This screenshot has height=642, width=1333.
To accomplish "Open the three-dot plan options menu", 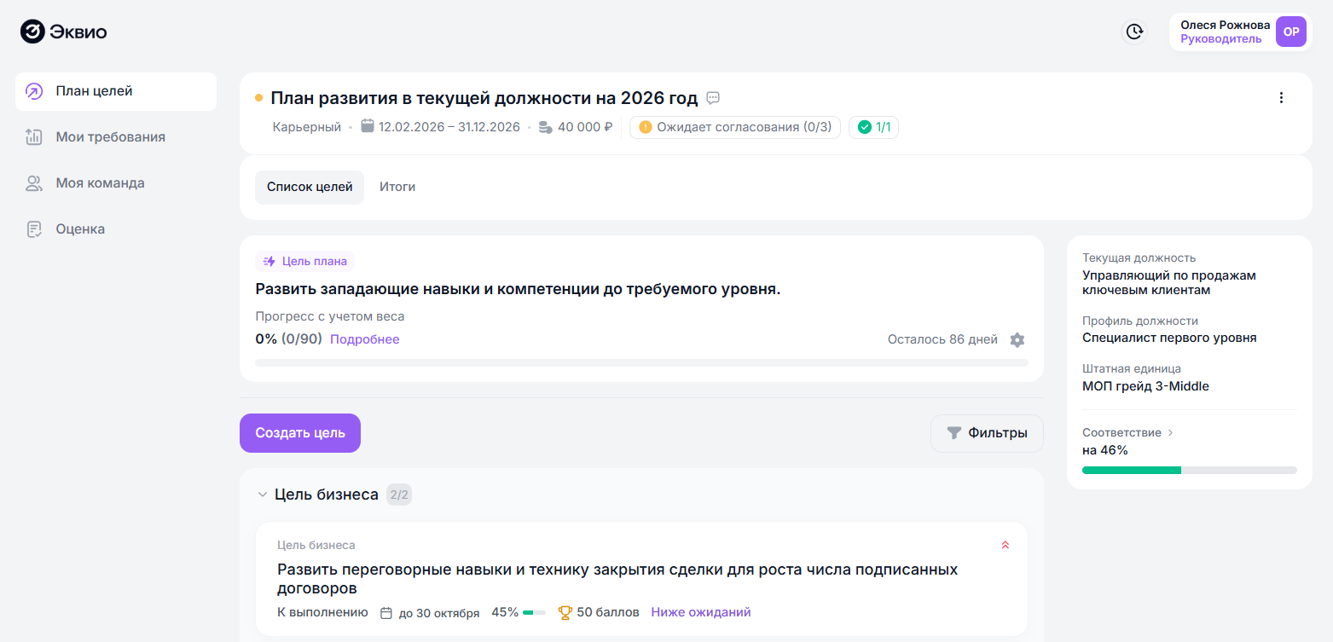I will coord(1280,98).
